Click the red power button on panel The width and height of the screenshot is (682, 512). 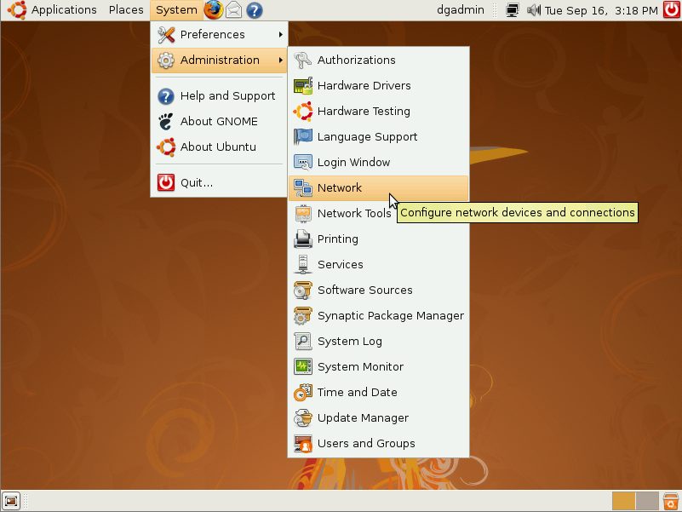[x=672, y=10]
